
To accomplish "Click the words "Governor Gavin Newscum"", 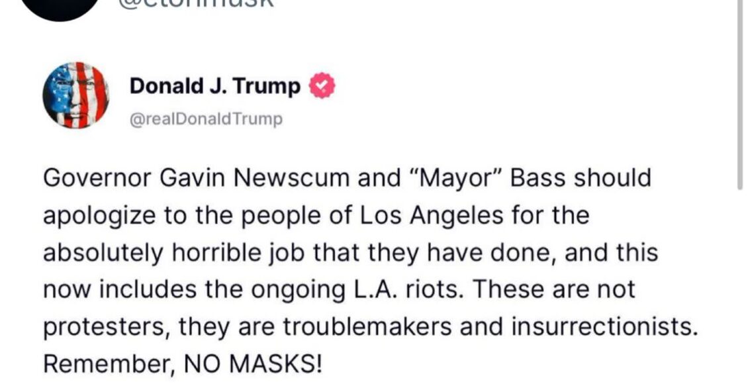I will (x=197, y=178).
